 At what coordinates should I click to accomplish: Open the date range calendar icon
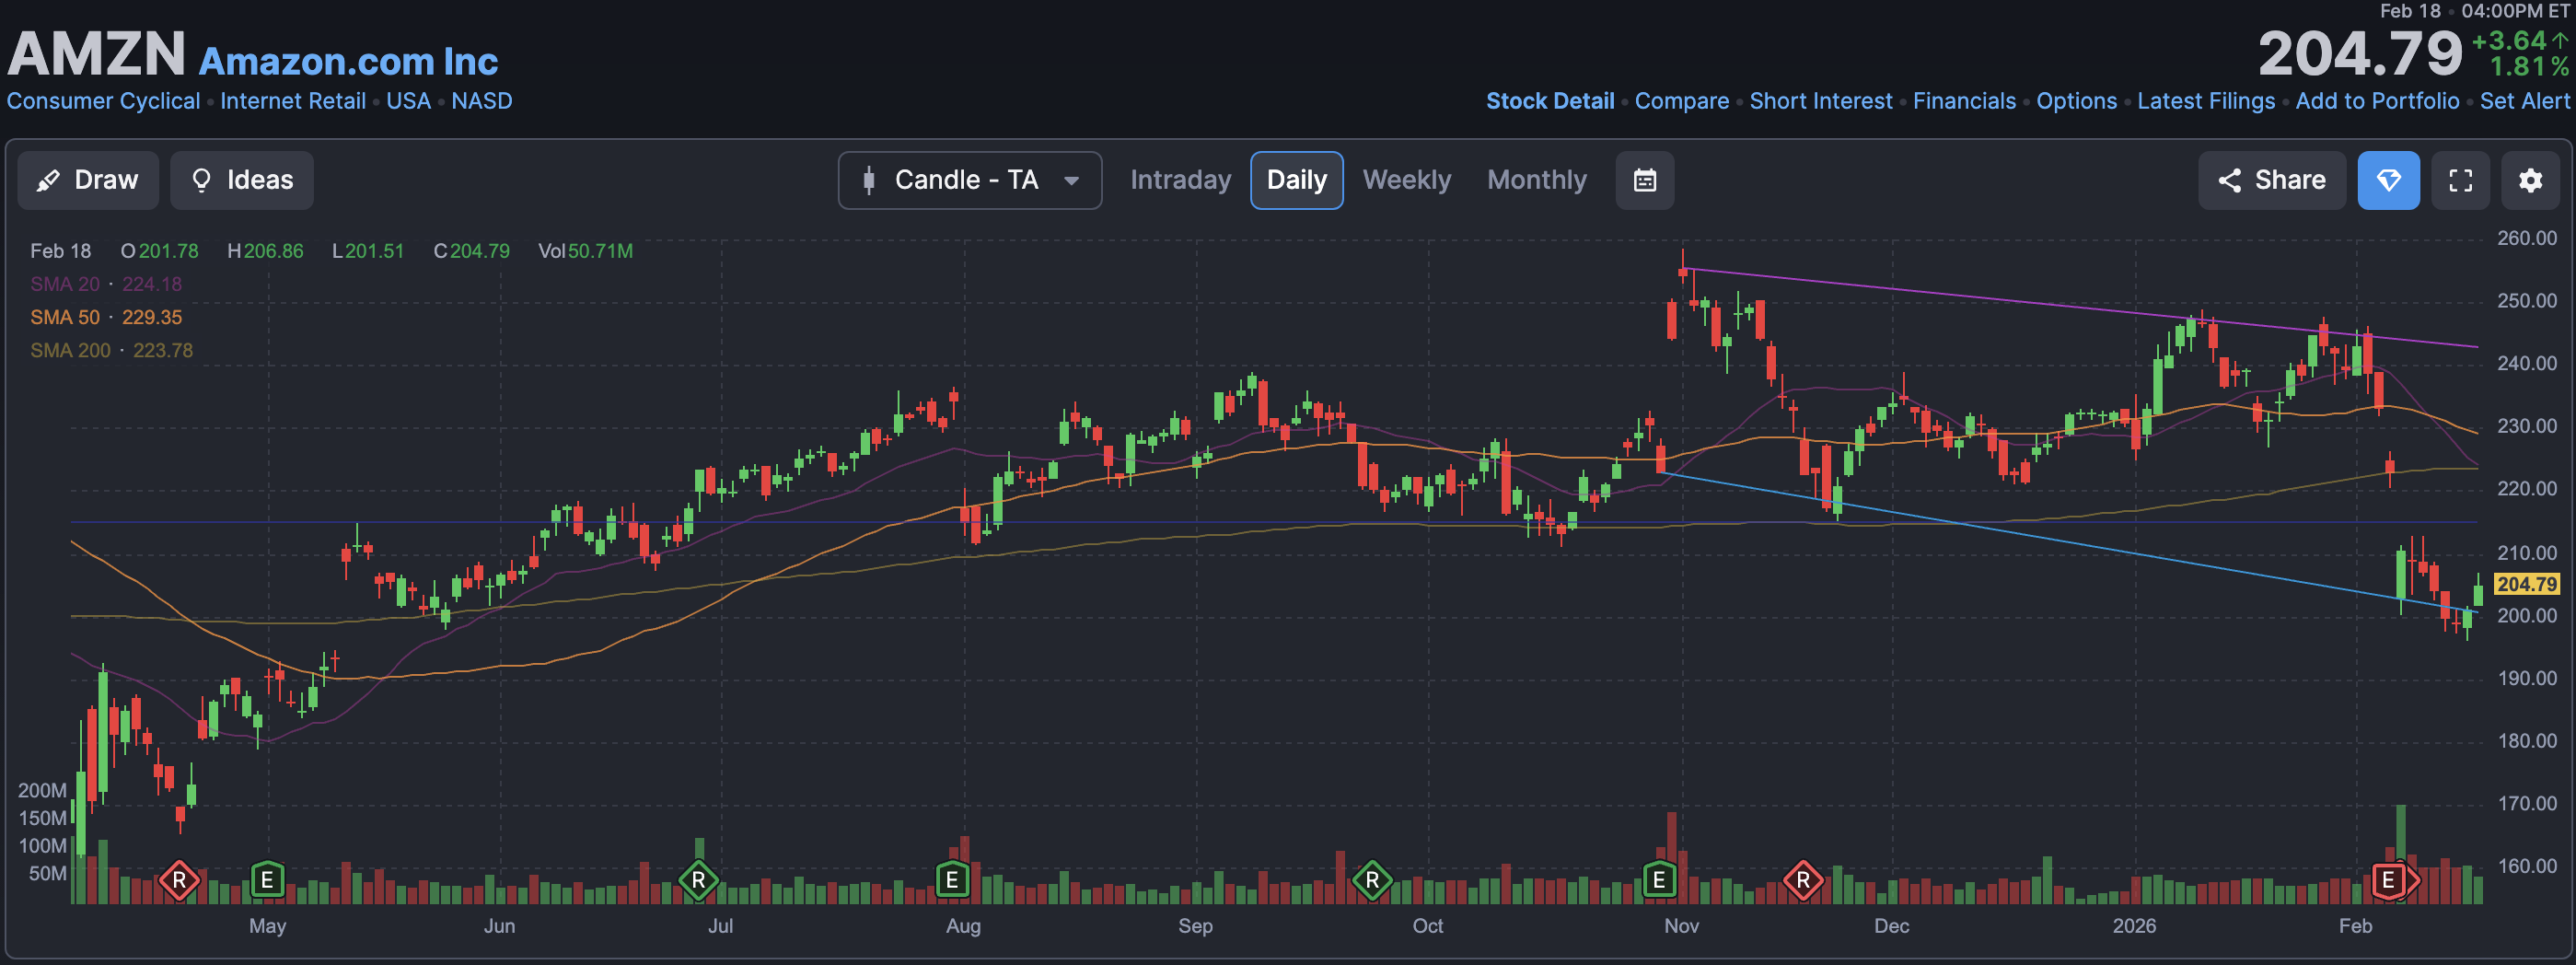(x=1645, y=180)
